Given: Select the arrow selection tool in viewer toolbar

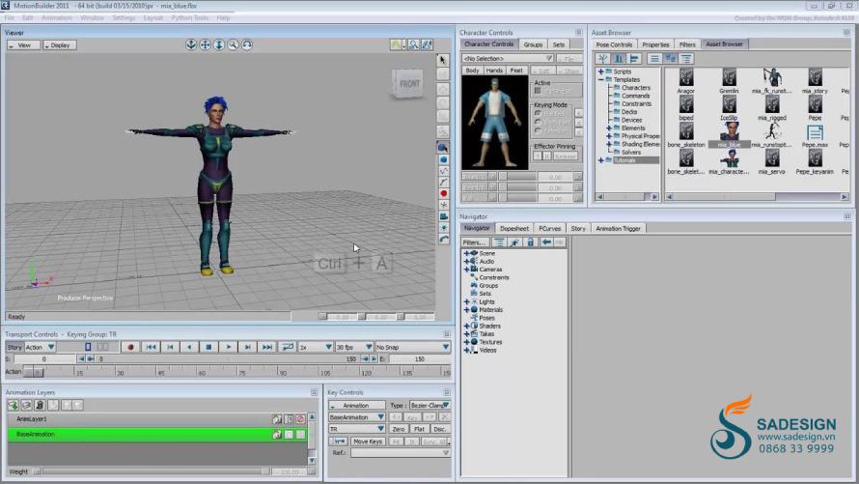Looking at the screenshot, I should tap(443, 60).
